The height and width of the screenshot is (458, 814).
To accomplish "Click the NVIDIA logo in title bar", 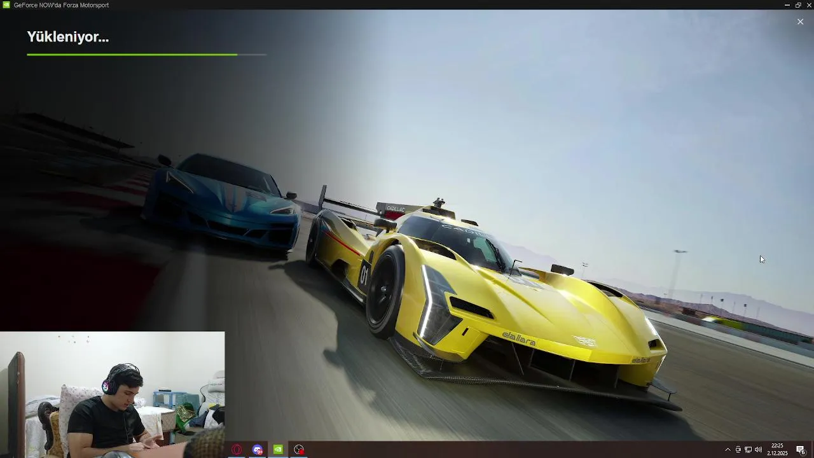I will [x=6, y=5].
